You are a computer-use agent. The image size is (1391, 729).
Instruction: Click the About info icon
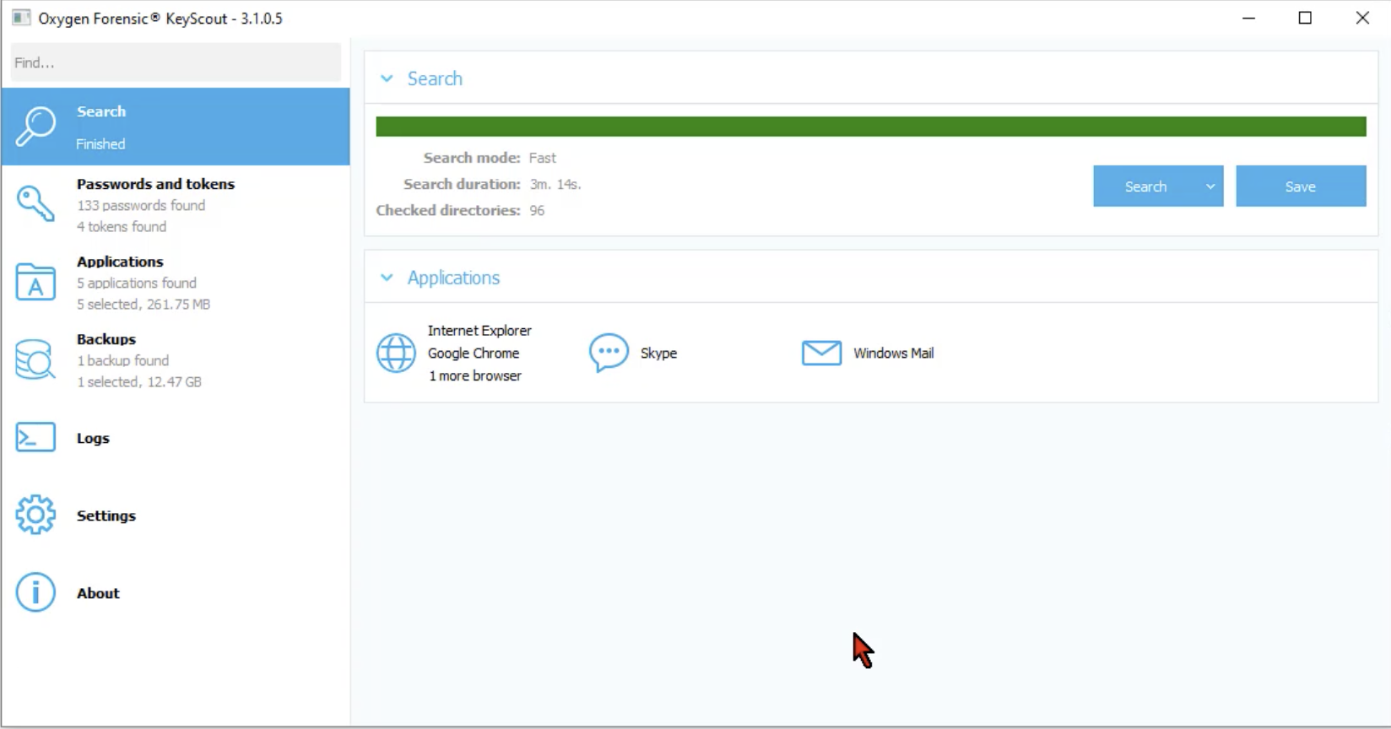(35, 592)
